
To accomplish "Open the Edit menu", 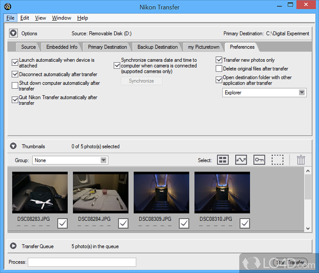I will 25,18.
